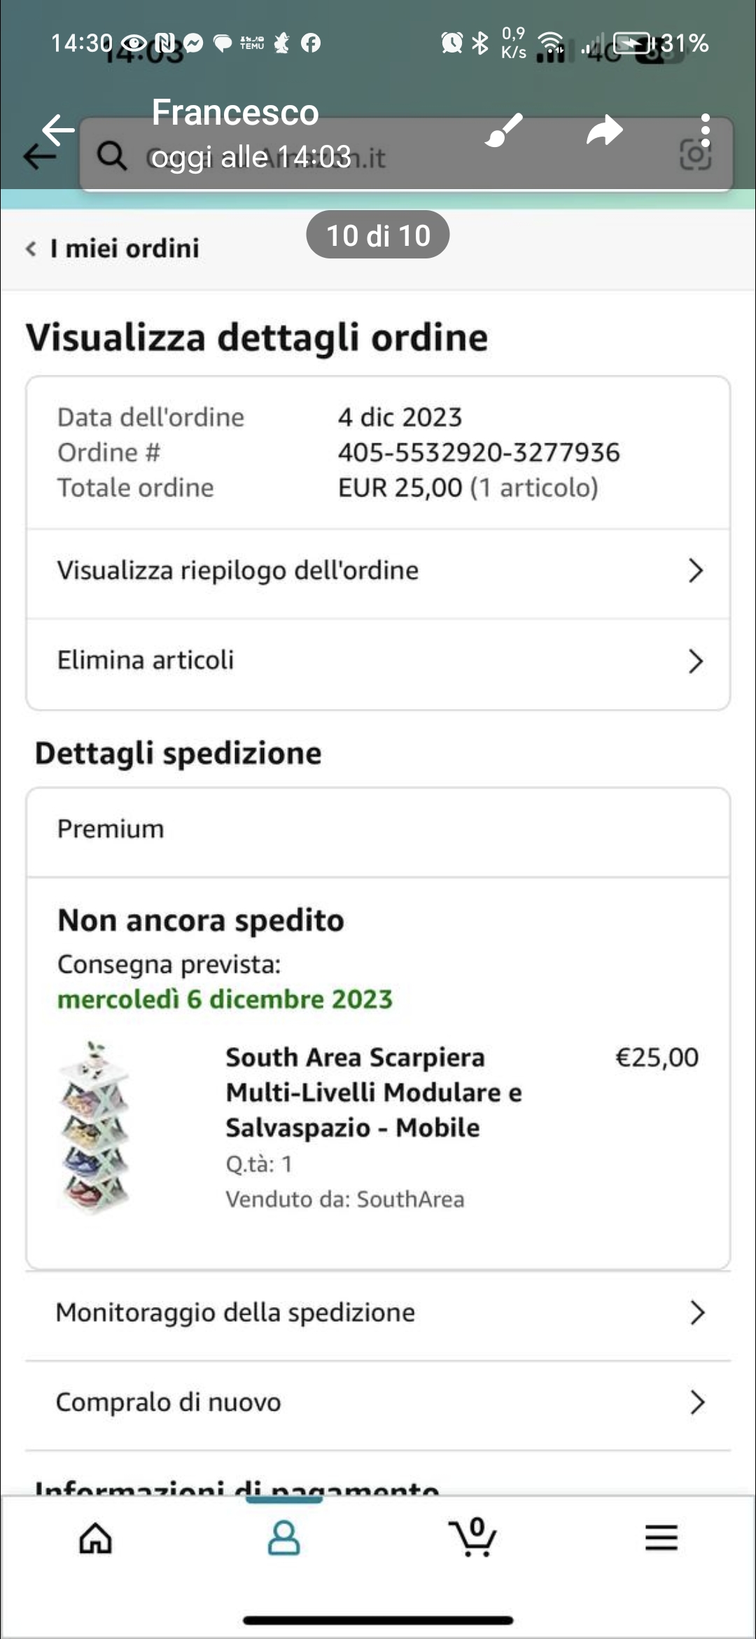
Task: Tap the 10 di 10 counter badge
Action: coord(378,235)
